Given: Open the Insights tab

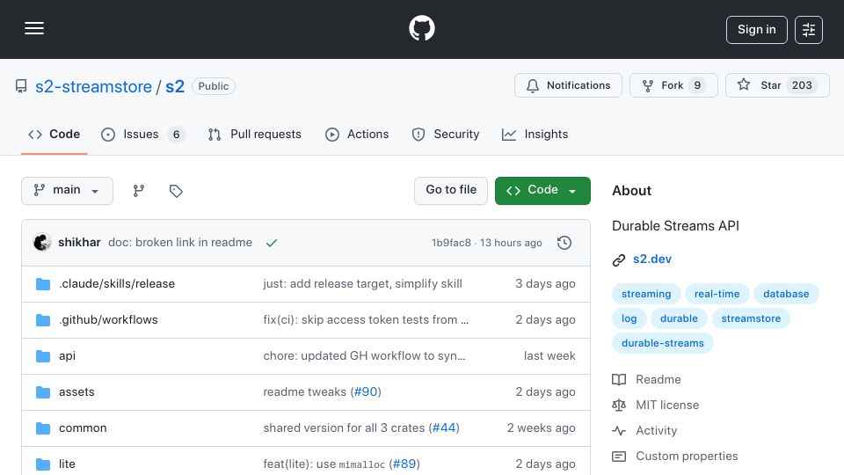Looking at the screenshot, I should coord(535,134).
